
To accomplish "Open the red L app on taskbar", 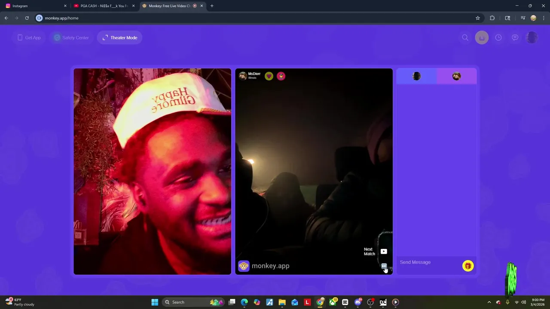I will point(307,302).
